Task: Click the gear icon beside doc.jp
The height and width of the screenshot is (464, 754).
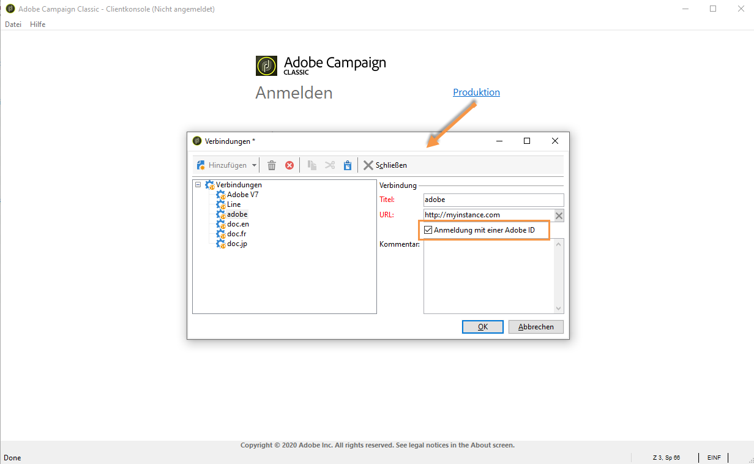Action: [222, 244]
